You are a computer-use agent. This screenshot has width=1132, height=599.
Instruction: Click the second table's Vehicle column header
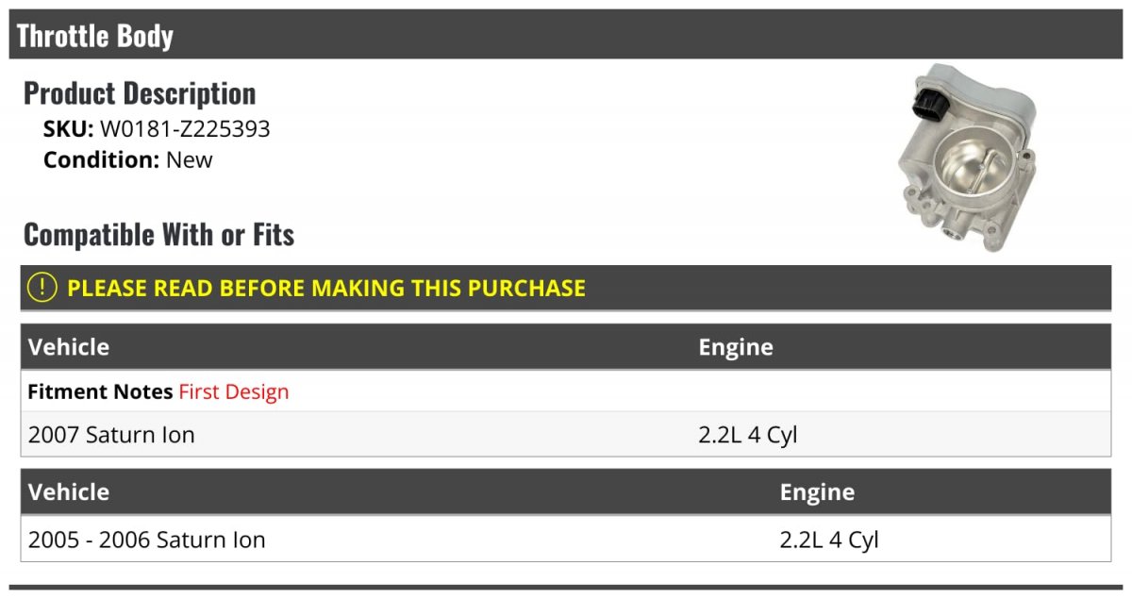tap(69, 492)
